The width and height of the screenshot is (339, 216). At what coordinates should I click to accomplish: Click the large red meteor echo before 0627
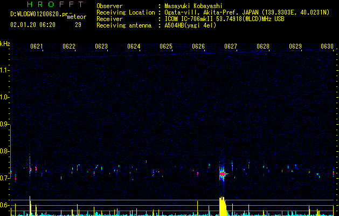coord(223,174)
